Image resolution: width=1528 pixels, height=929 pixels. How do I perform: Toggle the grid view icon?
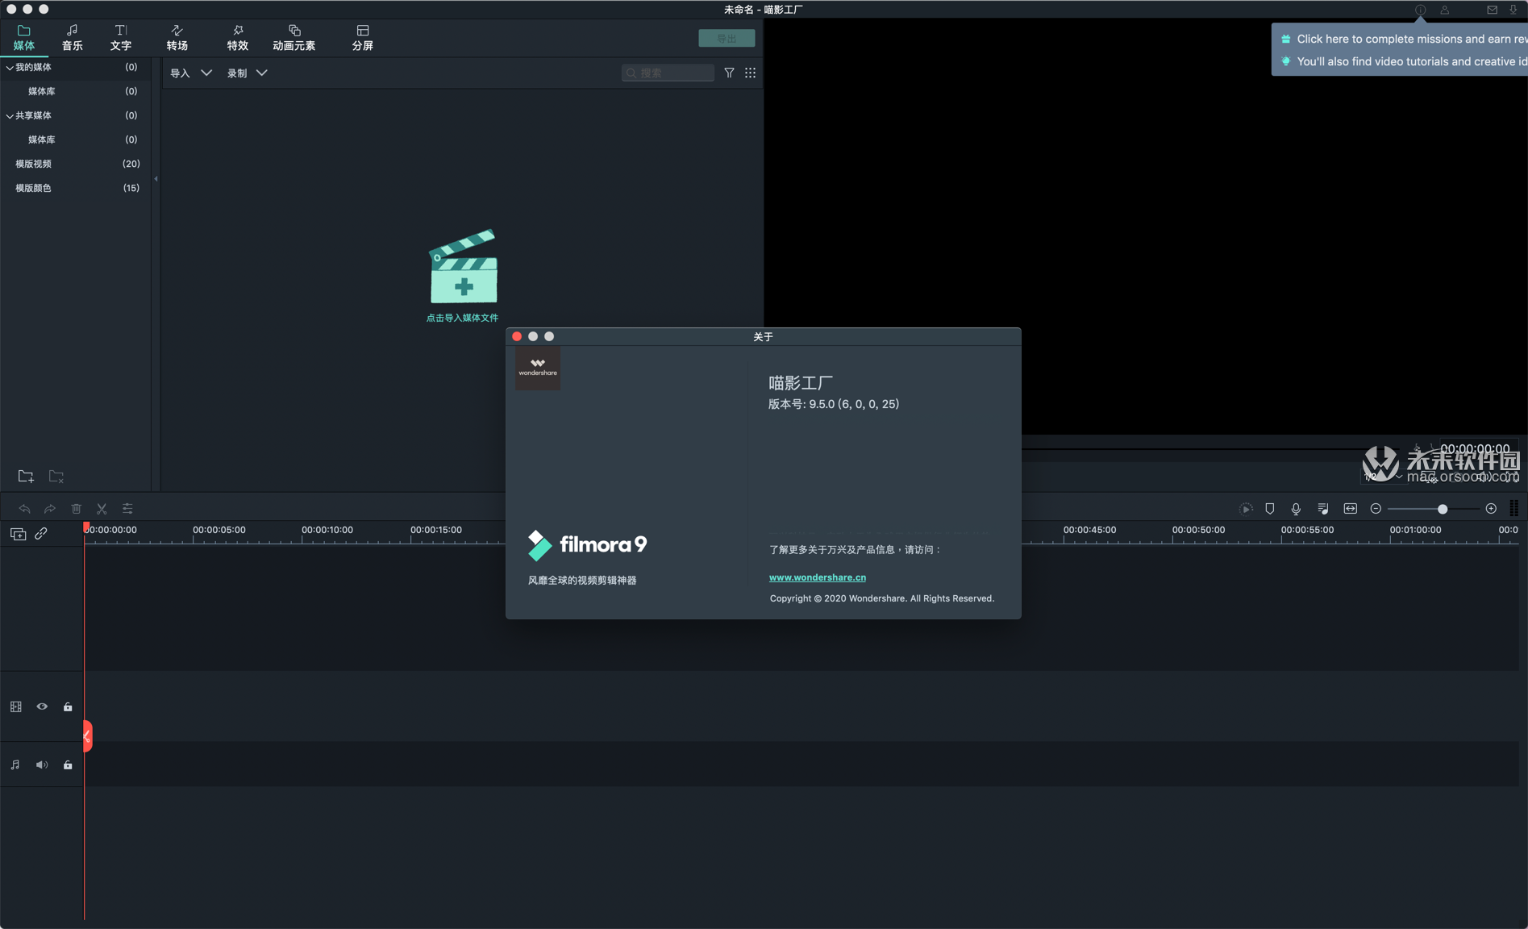click(751, 73)
